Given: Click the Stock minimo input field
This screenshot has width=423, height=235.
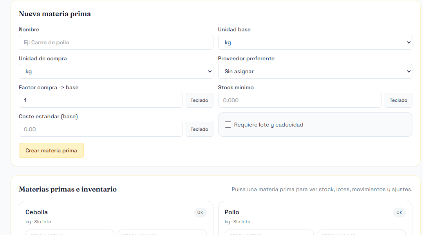Looking at the screenshot, I should 300,100.
